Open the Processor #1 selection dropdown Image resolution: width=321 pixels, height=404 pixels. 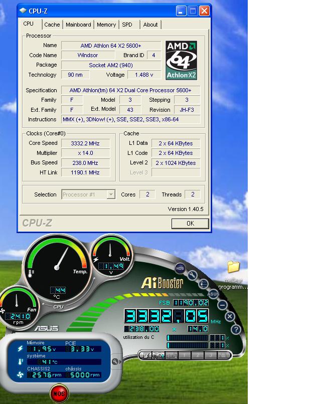click(x=88, y=194)
